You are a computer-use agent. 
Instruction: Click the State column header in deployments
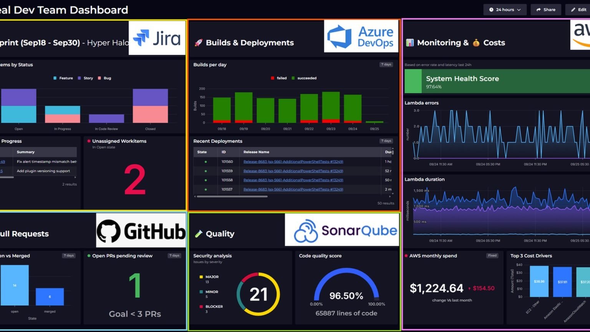(x=202, y=152)
